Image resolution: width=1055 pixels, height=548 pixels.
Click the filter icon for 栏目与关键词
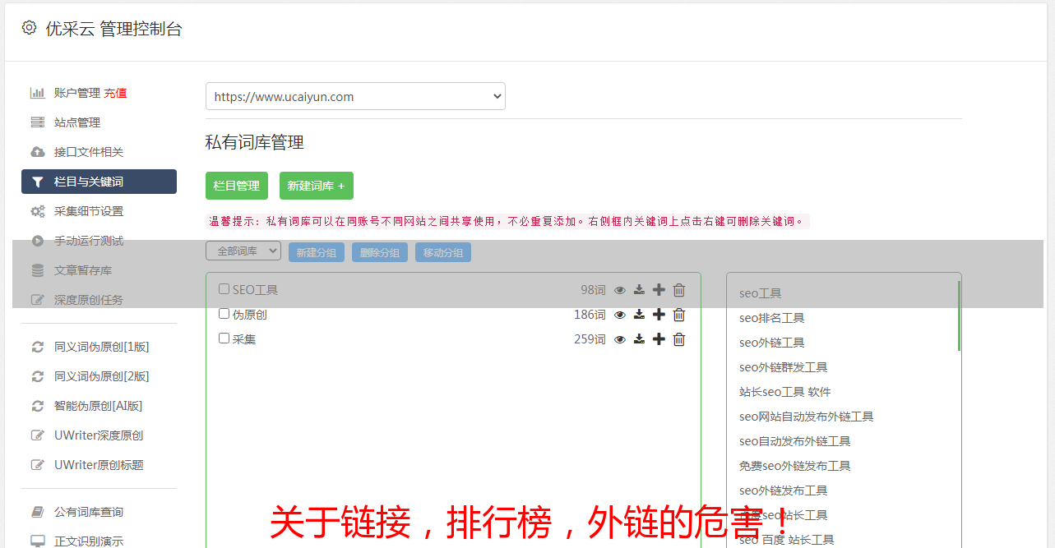38,182
